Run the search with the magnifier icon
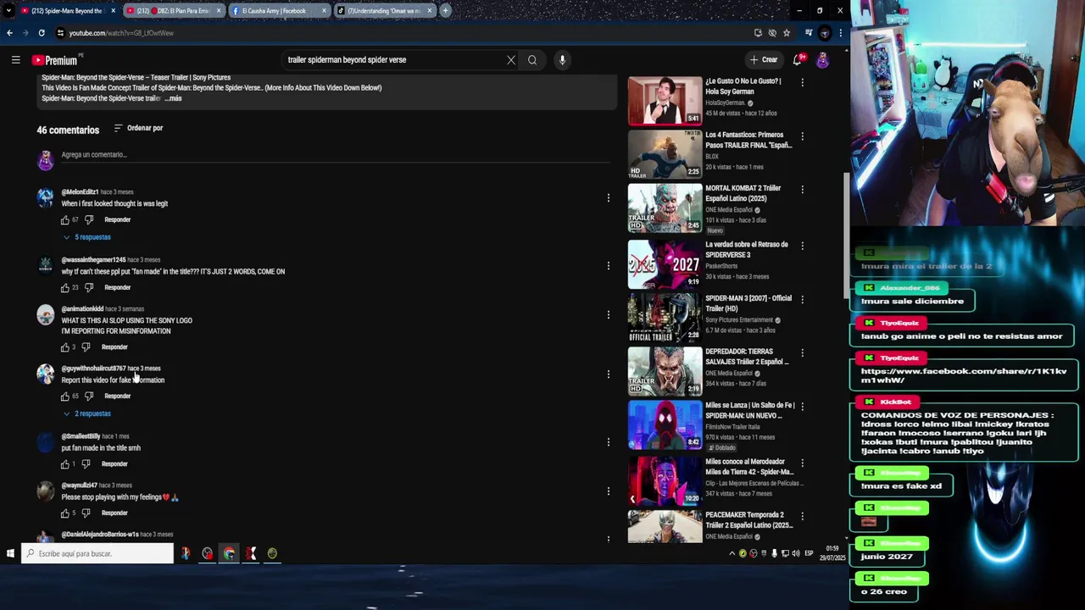The height and width of the screenshot is (610, 1085). tap(532, 60)
